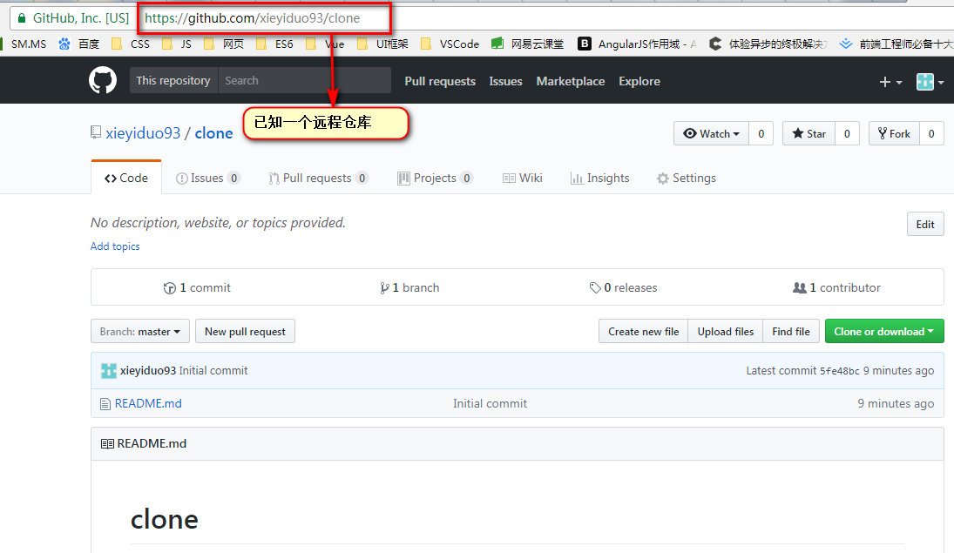Focus the Search input field
Screen dimensions: 954x553
coord(304,80)
